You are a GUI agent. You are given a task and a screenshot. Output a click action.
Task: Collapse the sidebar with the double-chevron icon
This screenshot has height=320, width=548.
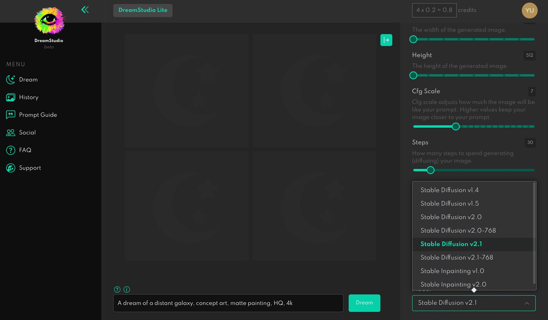(85, 9)
